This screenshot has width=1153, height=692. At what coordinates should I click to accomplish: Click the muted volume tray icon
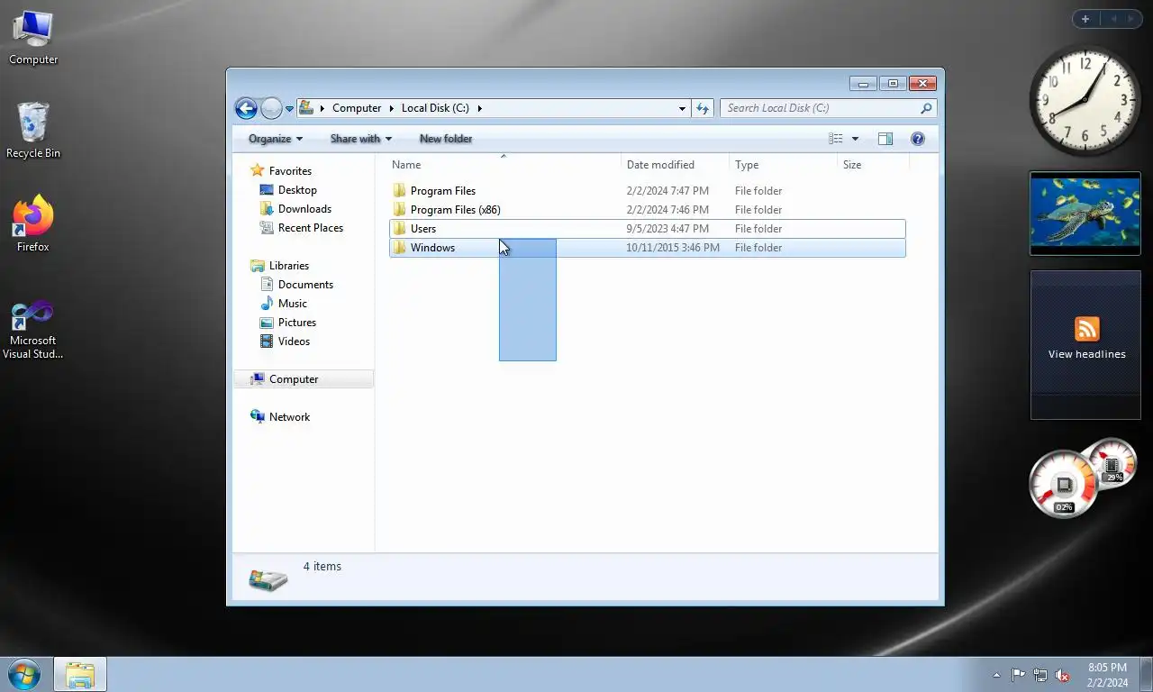coord(1063,675)
